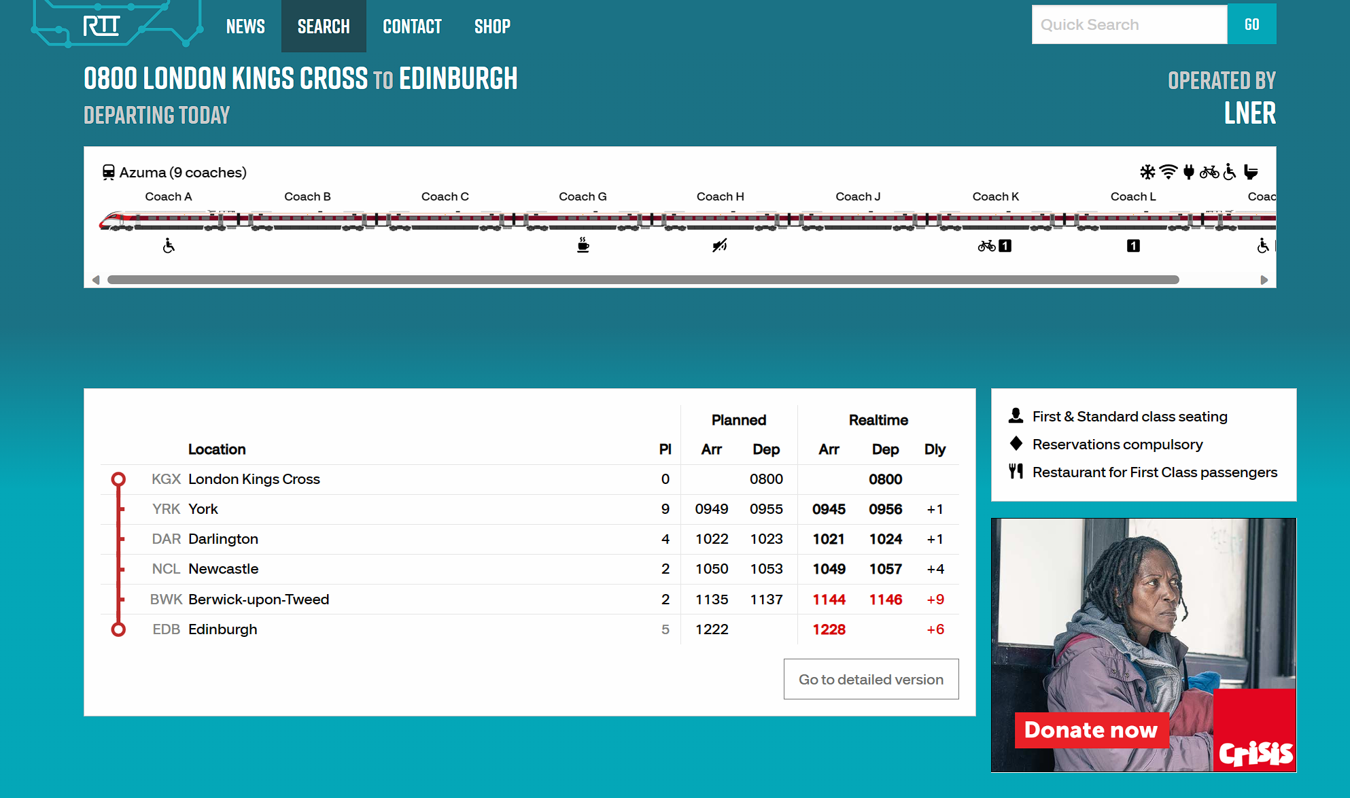This screenshot has height=798, width=1350.
Task: Click the first class badge under Coach L
Action: [1133, 246]
